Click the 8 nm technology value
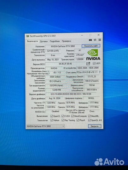The width and height of the screenshot is (128, 170). tap(53, 55)
